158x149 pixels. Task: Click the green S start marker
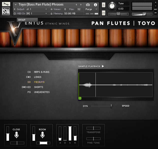pyautogui.click(x=80, y=98)
